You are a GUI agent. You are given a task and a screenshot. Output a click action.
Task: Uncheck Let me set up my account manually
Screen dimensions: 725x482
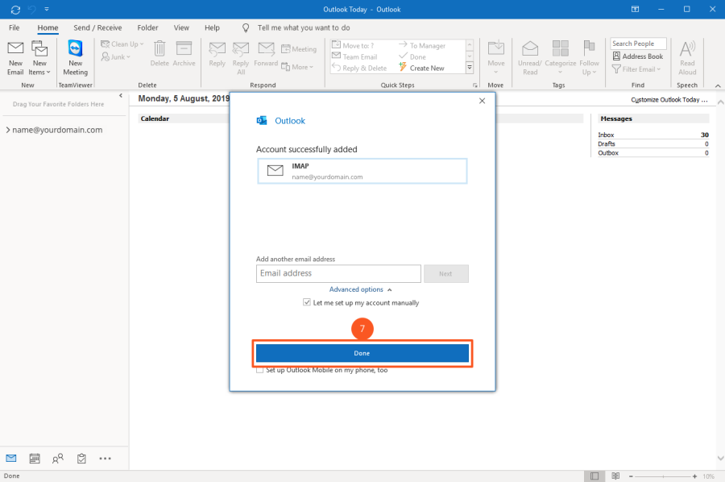point(307,303)
